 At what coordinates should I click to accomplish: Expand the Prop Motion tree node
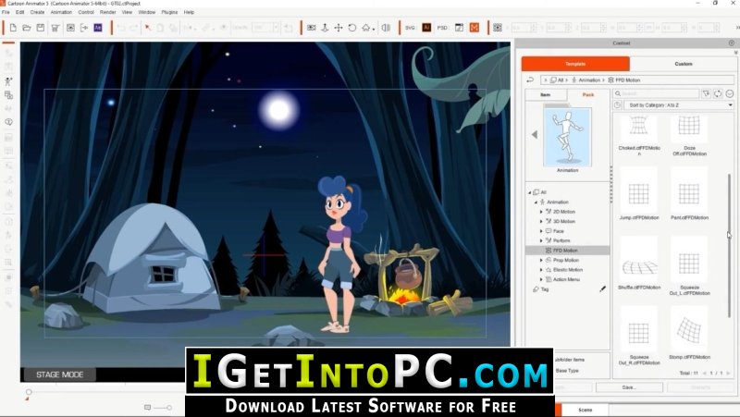(541, 261)
